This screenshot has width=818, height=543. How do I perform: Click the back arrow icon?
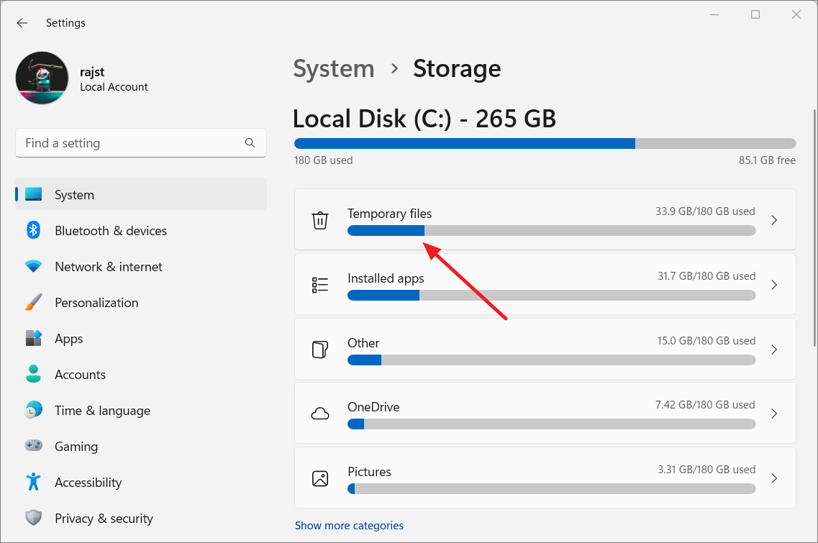[x=22, y=23]
